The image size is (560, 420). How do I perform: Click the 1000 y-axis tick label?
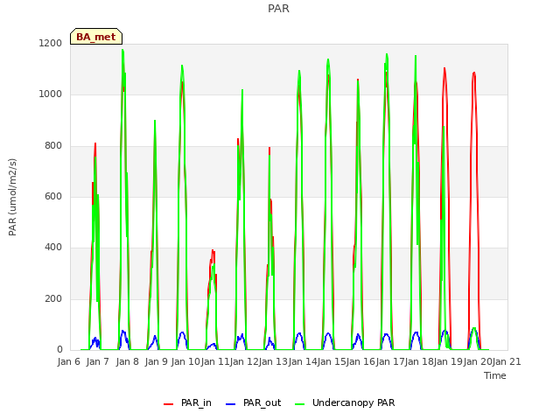[x=51, y=94]
